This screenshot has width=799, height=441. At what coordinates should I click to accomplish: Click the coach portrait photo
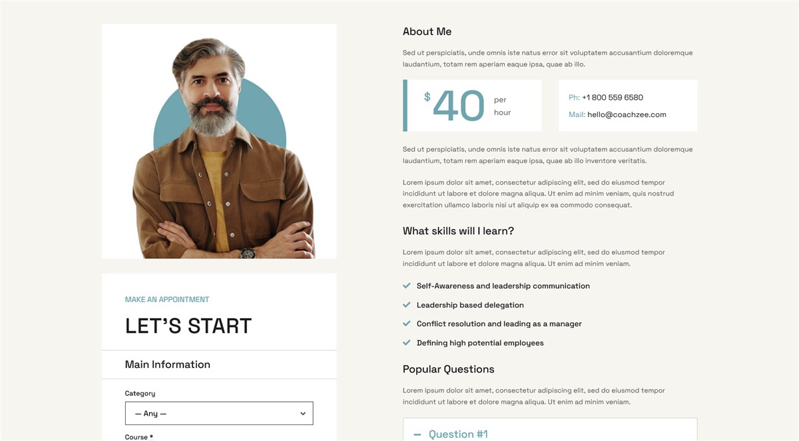(x=219, y=141)
